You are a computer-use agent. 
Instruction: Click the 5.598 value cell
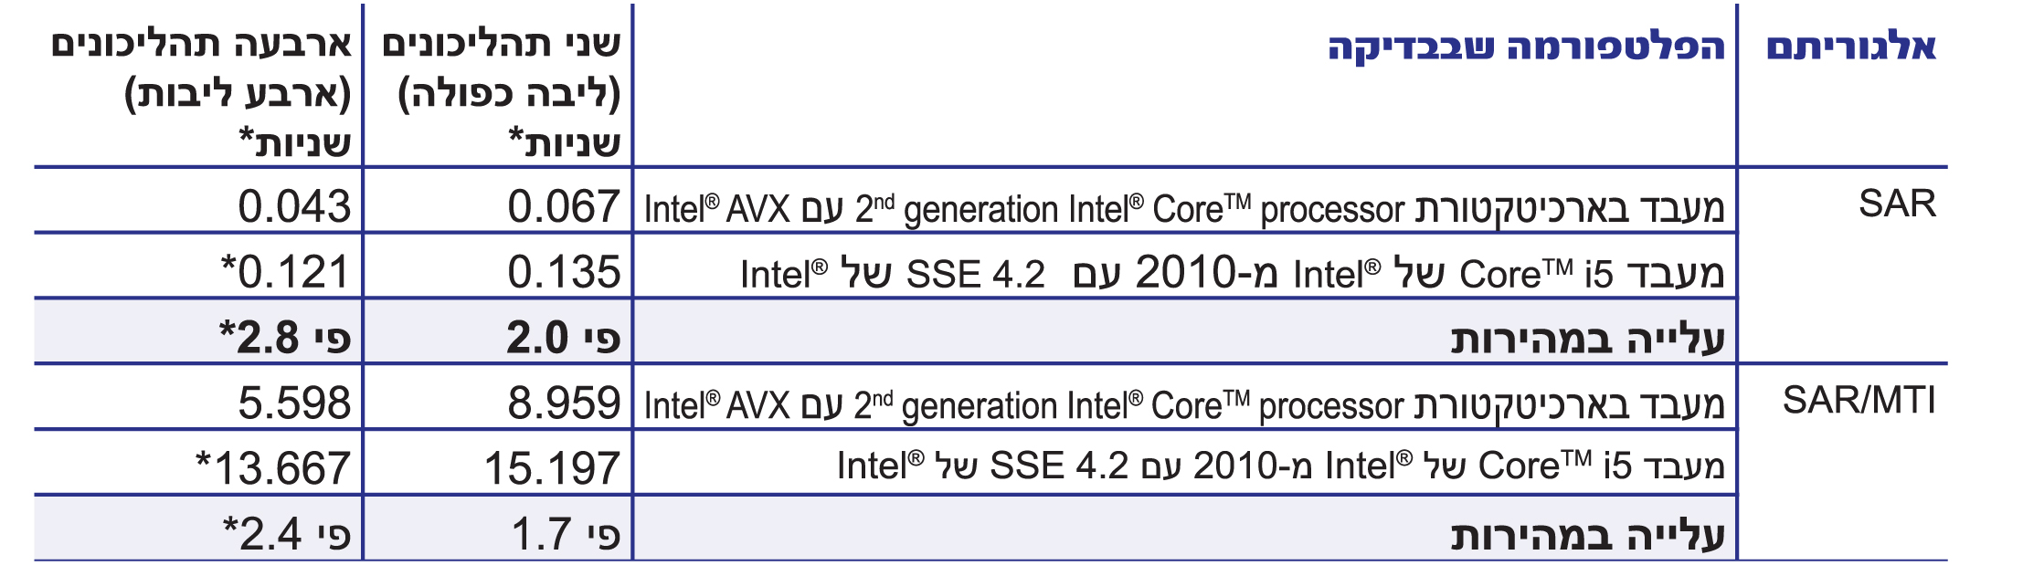click(x=294, y=403)
